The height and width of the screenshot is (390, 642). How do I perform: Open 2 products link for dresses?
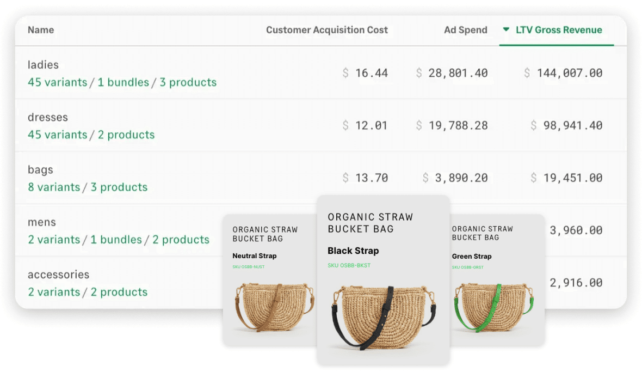[x=126, y=135]
